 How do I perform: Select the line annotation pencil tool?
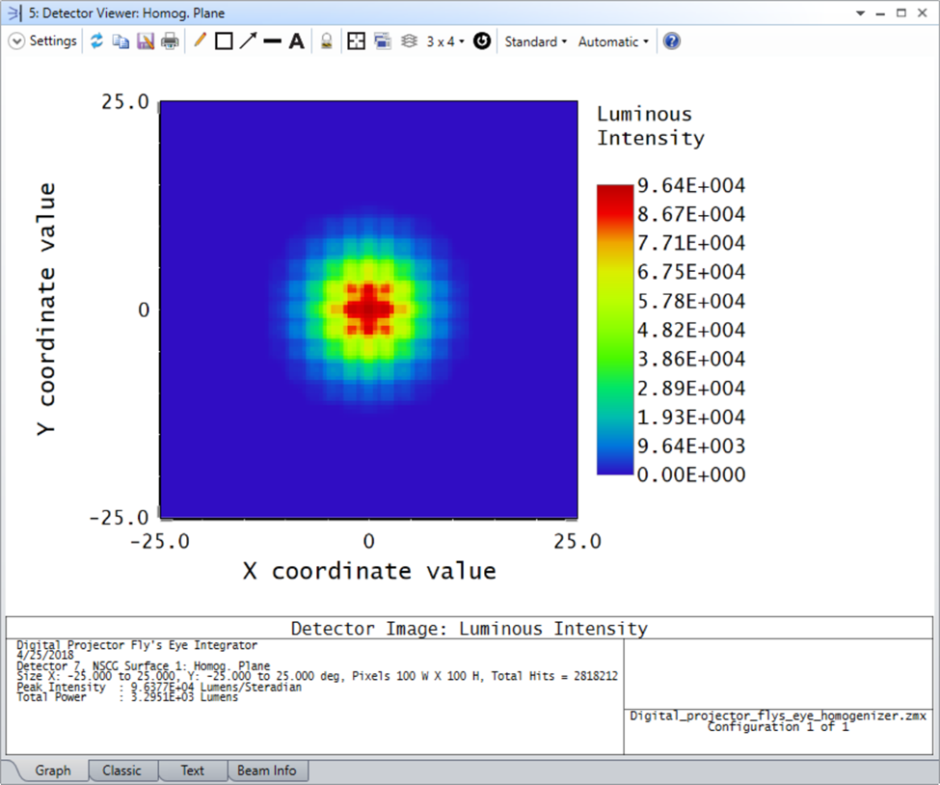[200, 41]
